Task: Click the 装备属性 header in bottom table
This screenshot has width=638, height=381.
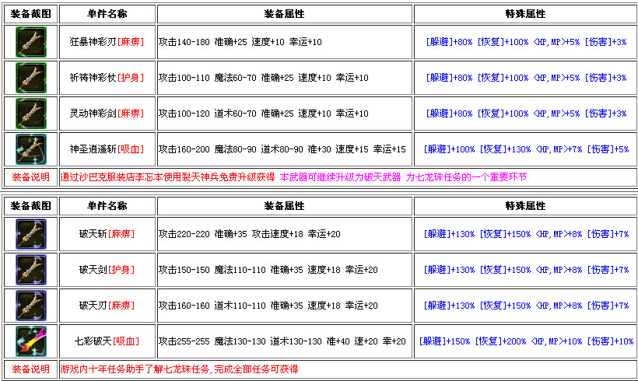Action: [284, 206]
